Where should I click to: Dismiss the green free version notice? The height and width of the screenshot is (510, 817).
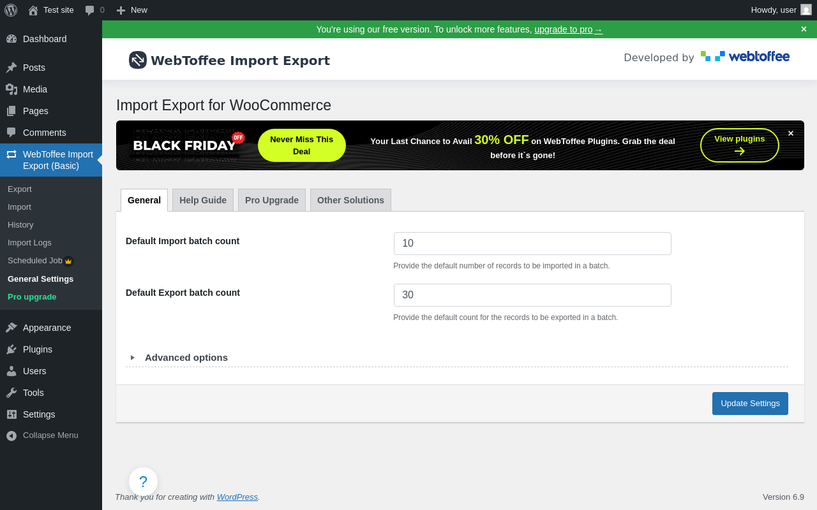pyautogui.click(x=804, y=29)
